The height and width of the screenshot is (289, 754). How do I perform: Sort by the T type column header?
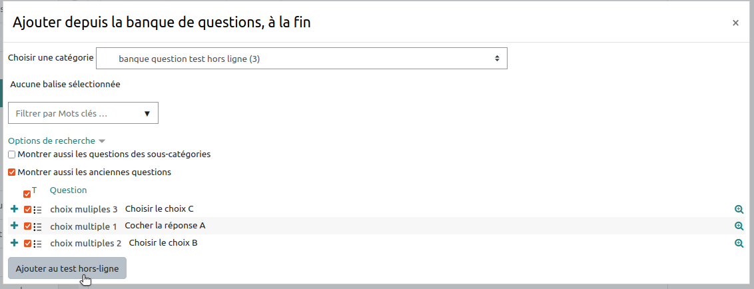click(35, 190)
